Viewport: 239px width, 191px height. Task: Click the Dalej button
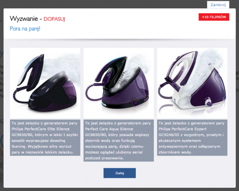click(119, 173)
